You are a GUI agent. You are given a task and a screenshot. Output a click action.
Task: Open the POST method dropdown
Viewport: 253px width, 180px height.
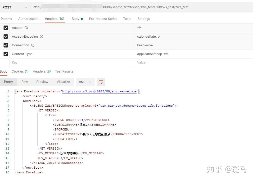pos(15,7)
